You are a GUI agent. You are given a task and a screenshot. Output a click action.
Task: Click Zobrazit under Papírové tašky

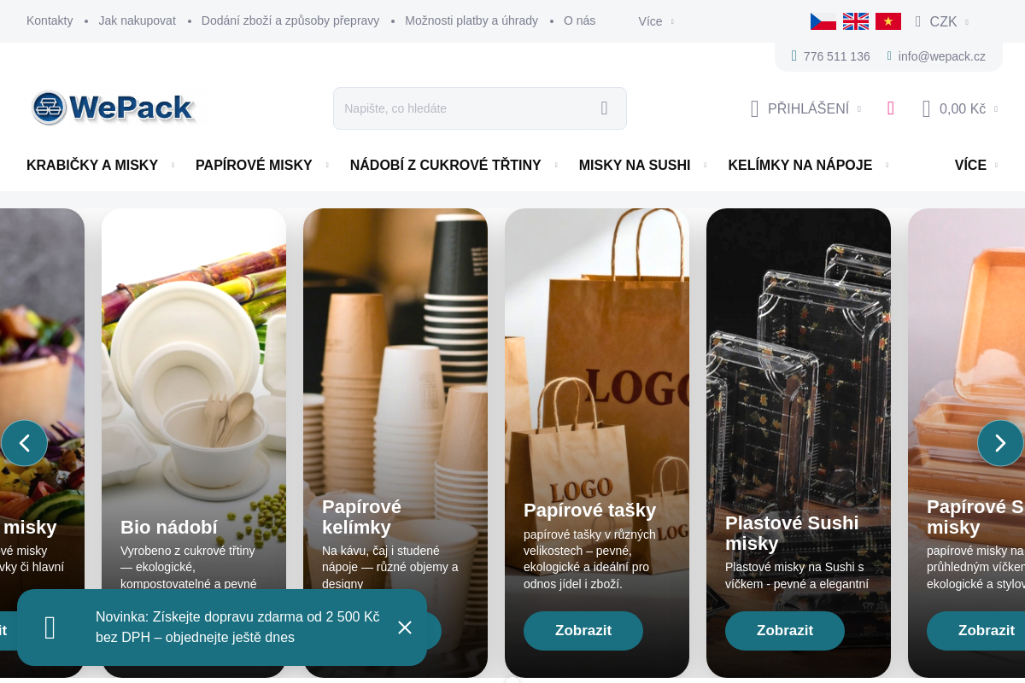(x=583, y=631)
